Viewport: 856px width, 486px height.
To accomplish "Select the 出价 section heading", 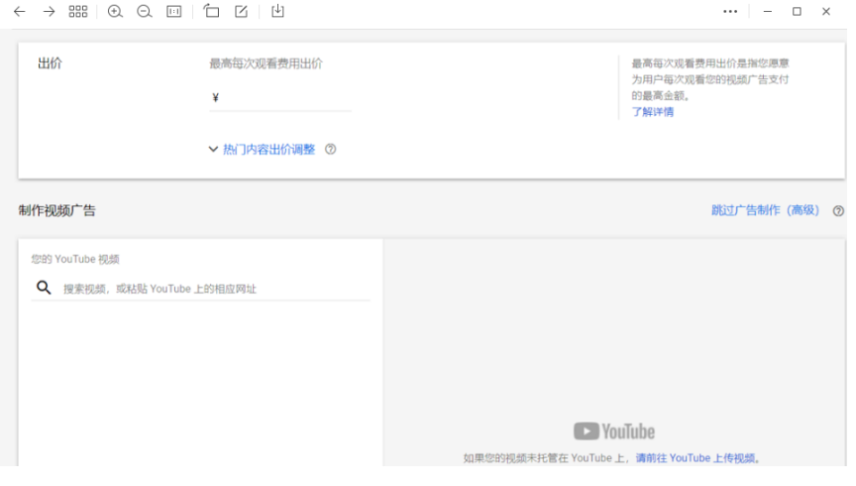I will coord(50,63).
